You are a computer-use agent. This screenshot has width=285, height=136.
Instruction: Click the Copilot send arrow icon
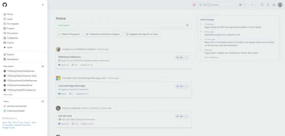coord(188,25)
